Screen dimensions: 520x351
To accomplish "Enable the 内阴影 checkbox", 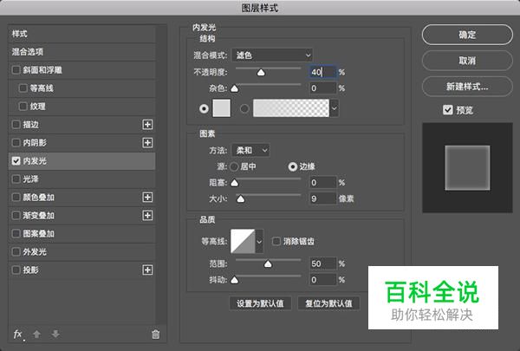I will pos(16,143).
